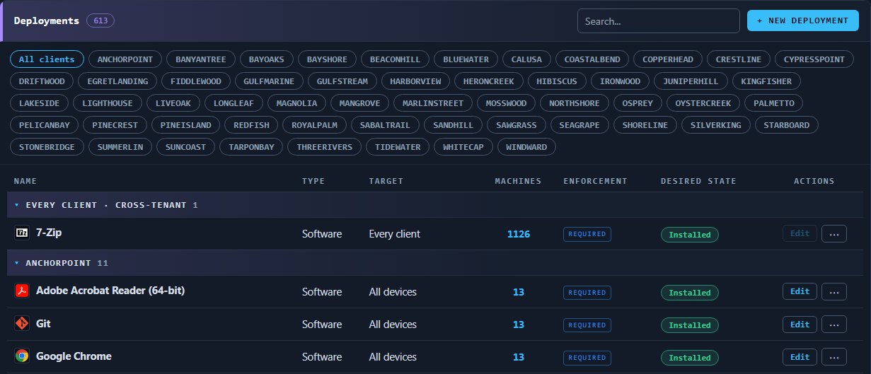Filter by BAYOAKS client
Image resolution: width=871 pixels, height=374 pixels.
(267, 59)
